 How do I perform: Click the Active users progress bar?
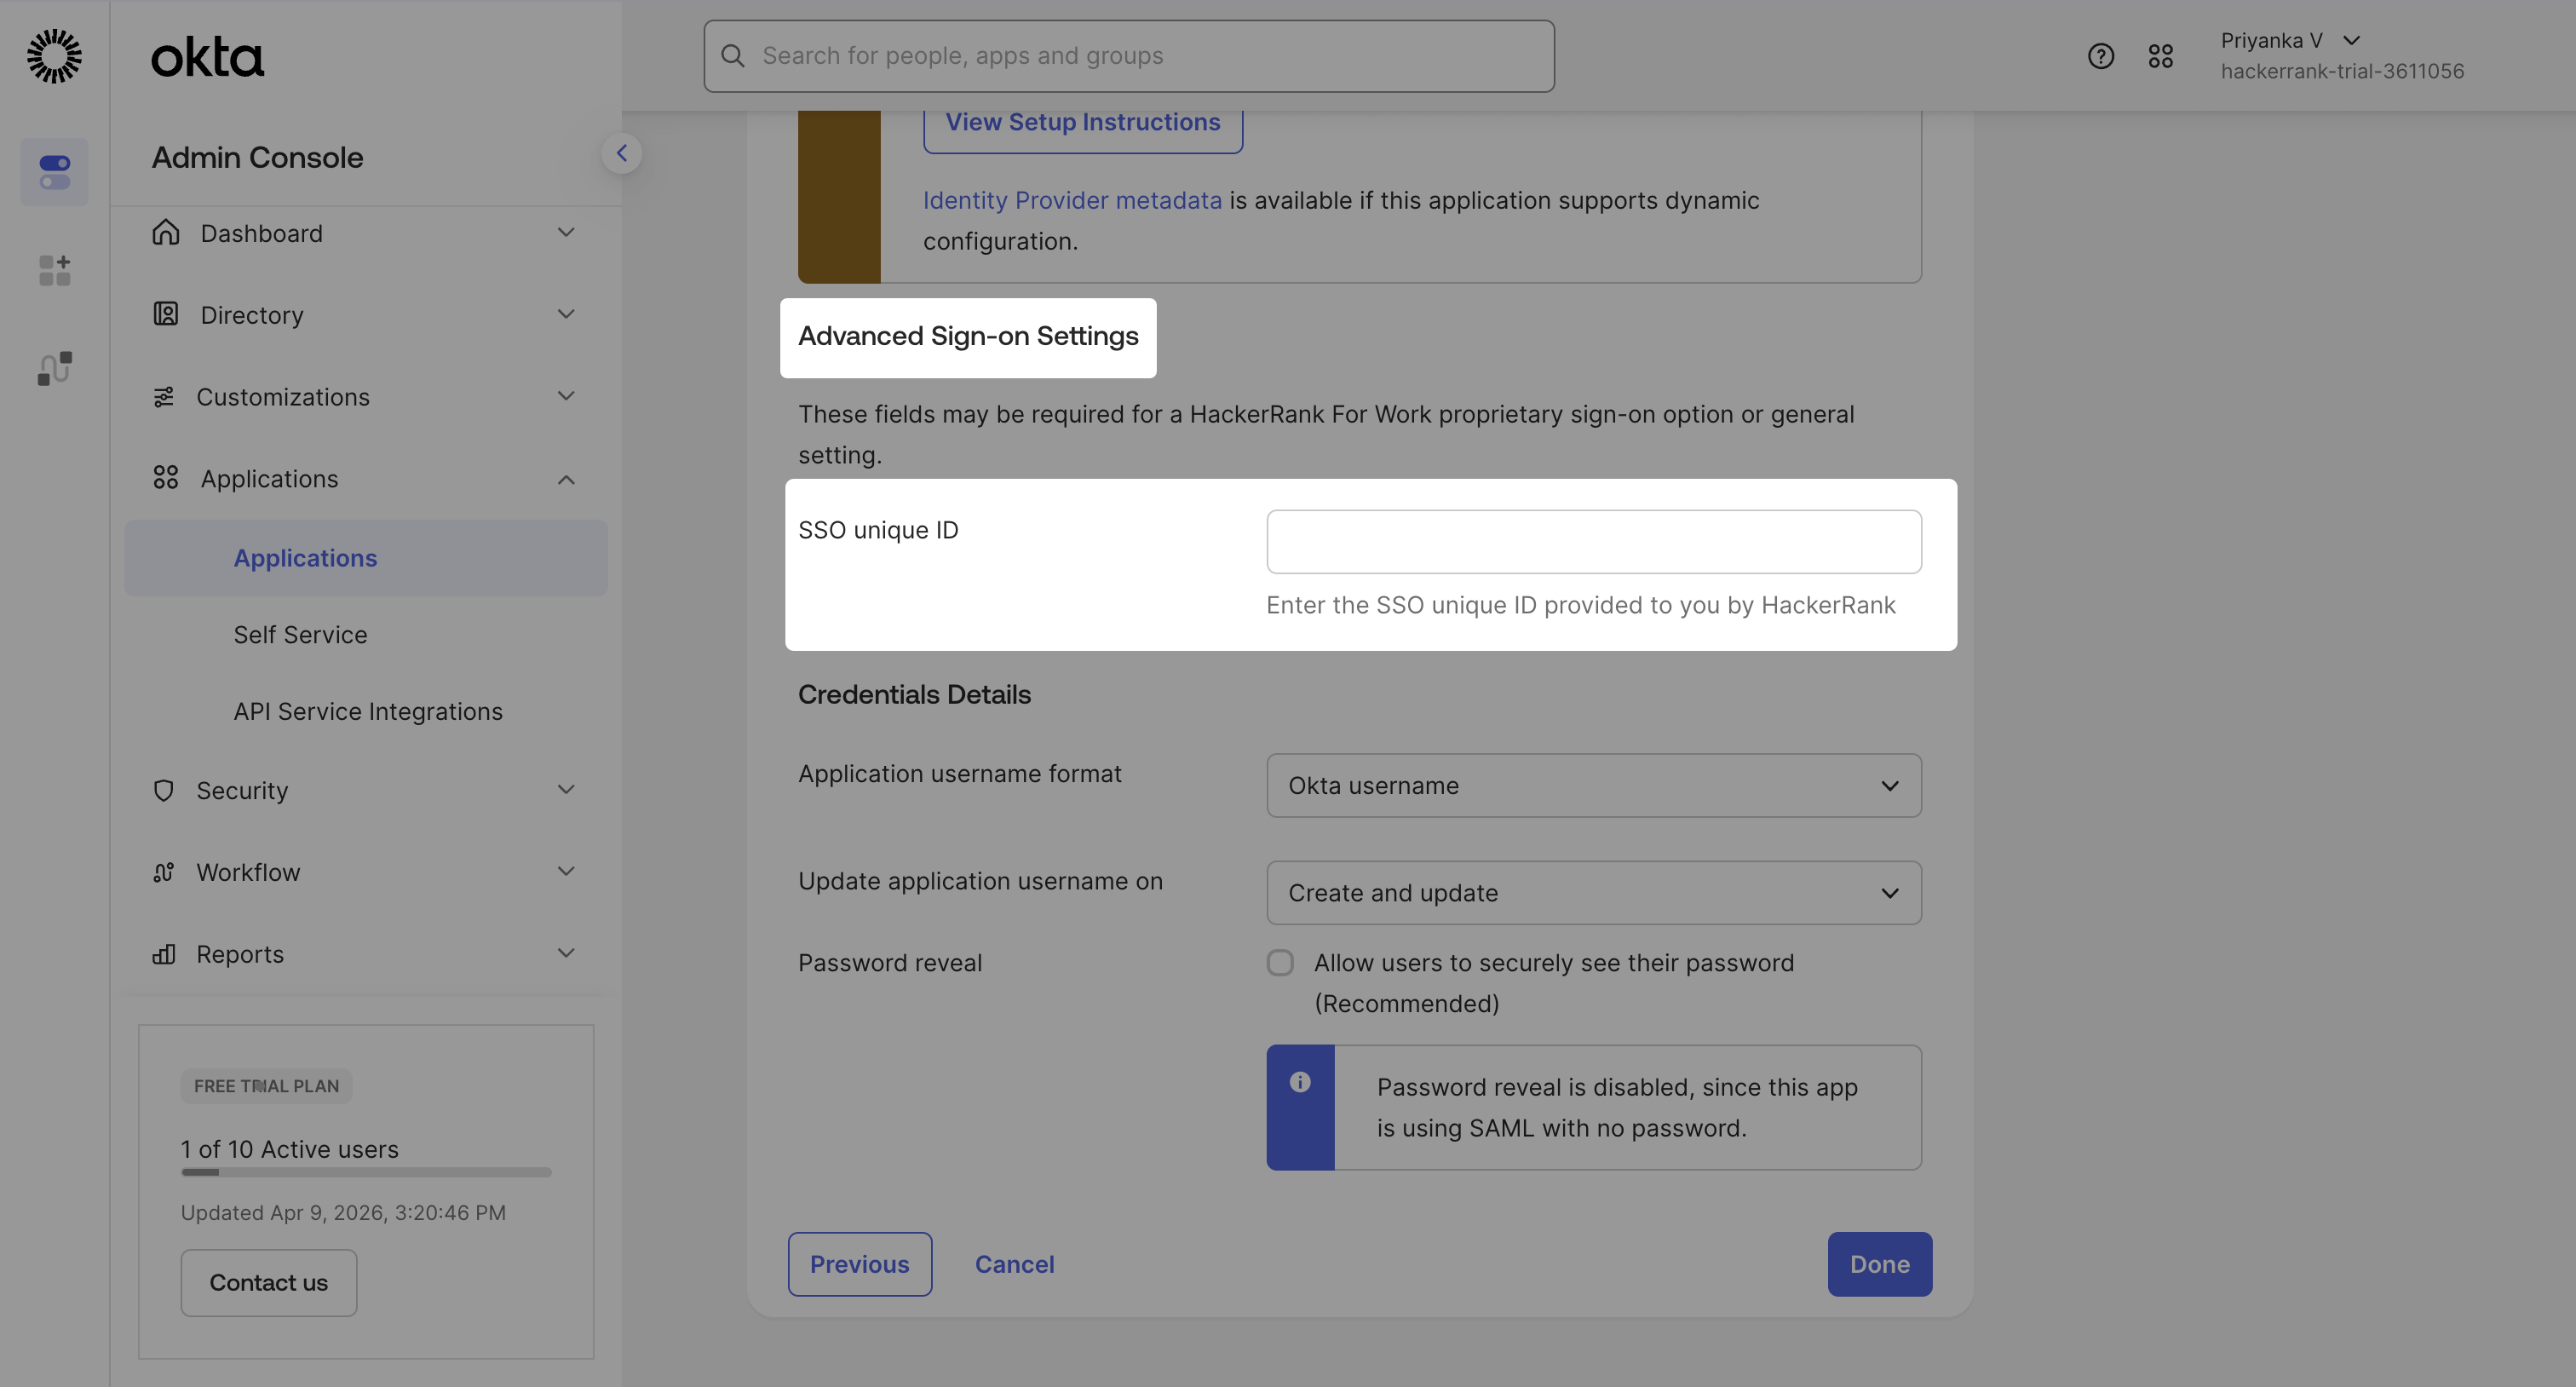365,1172
